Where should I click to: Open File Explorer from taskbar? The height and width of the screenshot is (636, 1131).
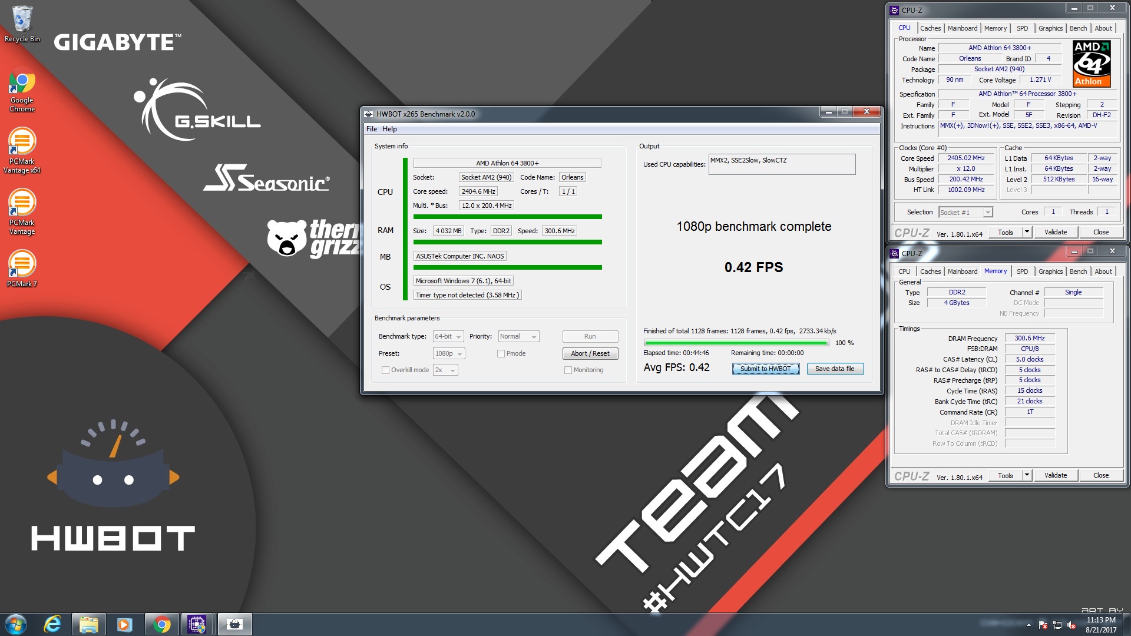click(x=88, y=624)
